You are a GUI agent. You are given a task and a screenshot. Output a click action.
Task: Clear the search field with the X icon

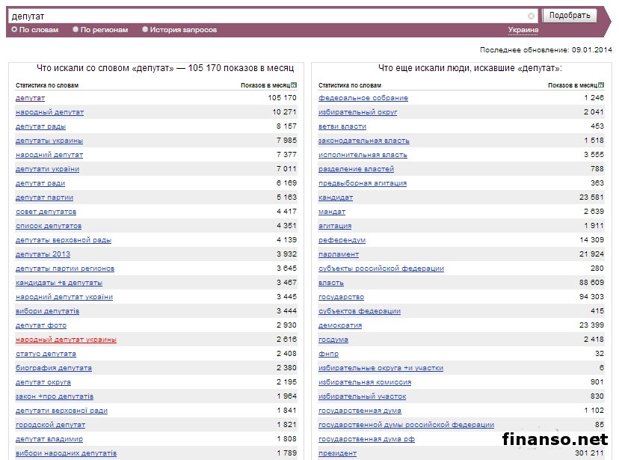pyautogui.click(x=531, y=16)
